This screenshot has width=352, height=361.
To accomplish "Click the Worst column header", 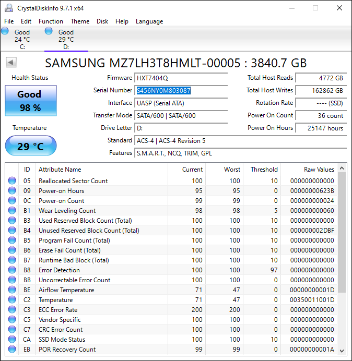I will [224, 170].
